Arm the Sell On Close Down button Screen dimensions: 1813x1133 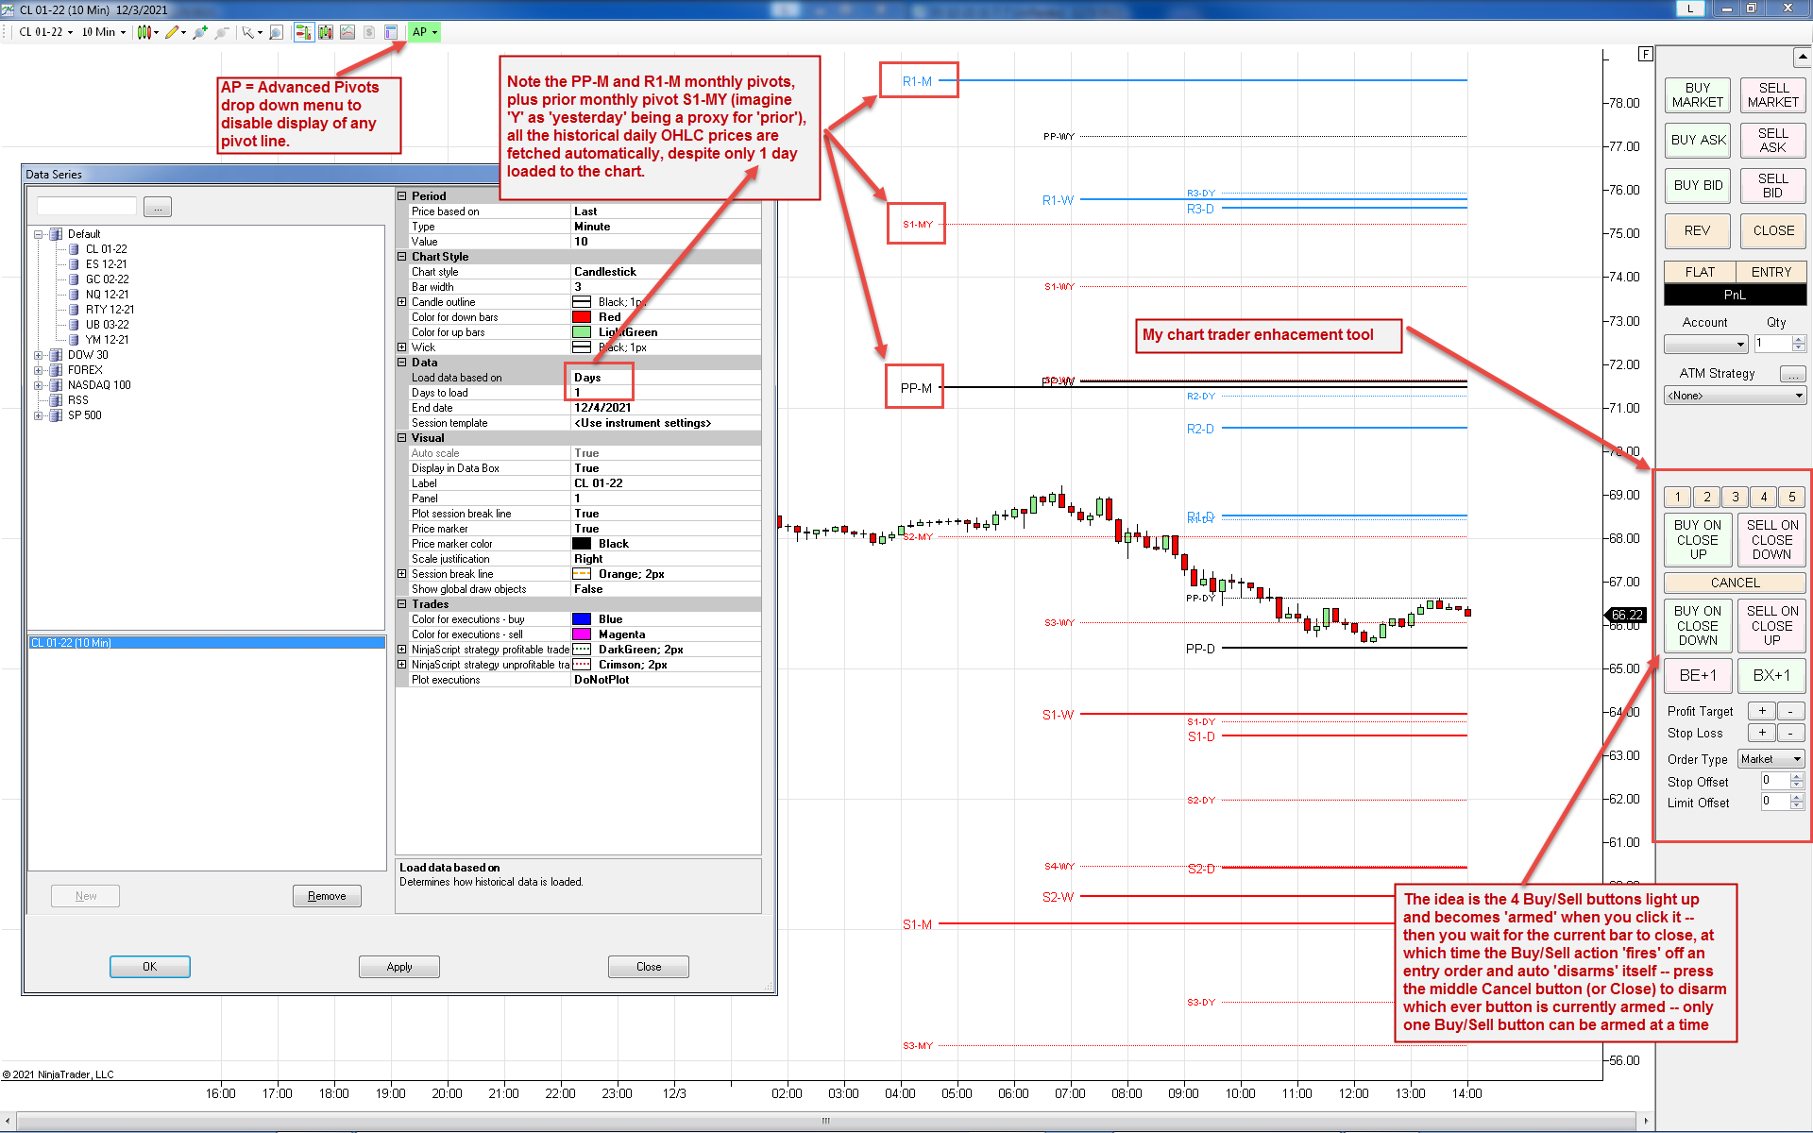point(1771,539)
